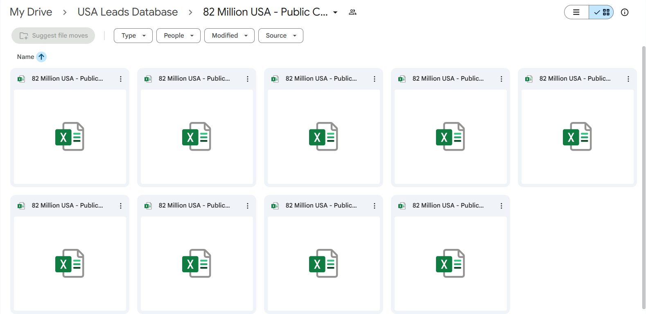Open more actions for third bottom-row file
Screen dimensions: 646x314
(x=375, y=206)
